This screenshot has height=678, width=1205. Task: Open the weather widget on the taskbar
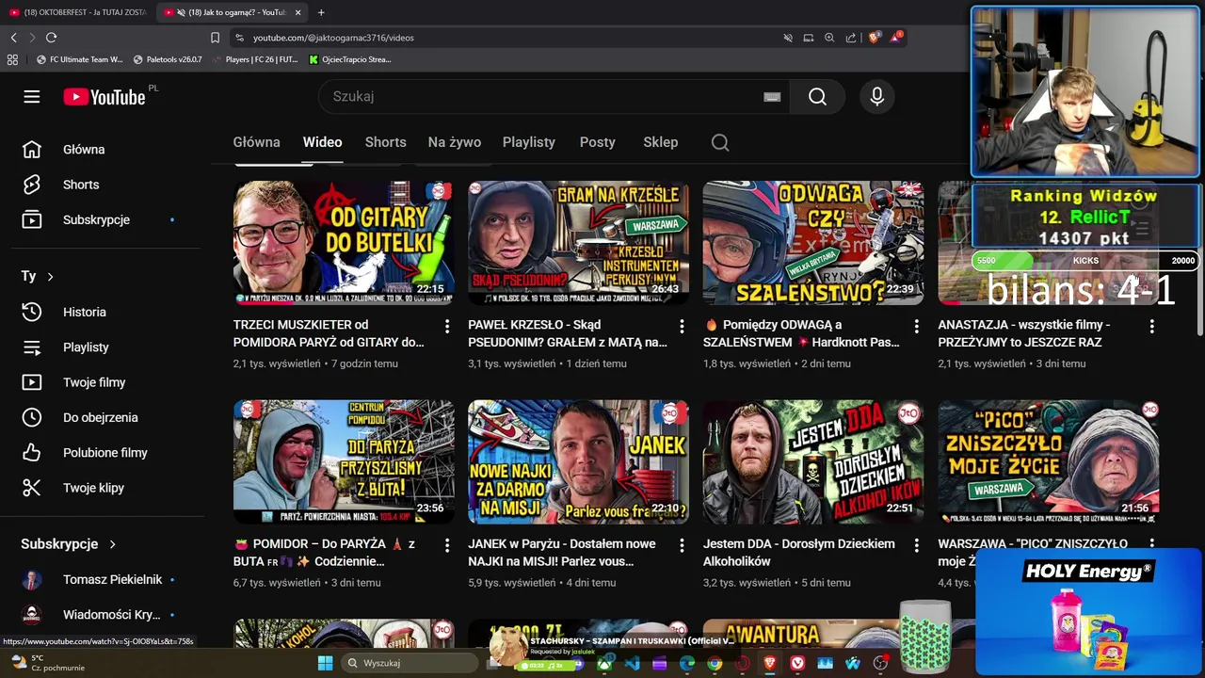[x=47, y=663]
